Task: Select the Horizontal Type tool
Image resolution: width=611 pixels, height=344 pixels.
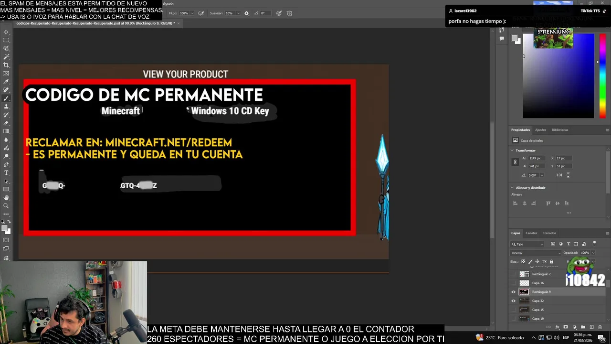Action: point(6,172)
